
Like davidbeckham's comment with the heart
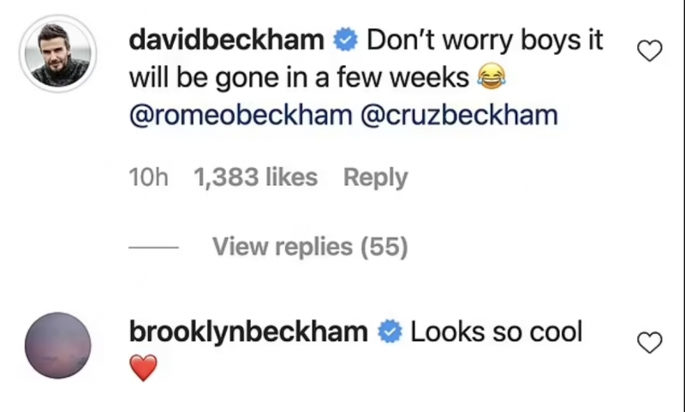pyautogui.click(x=651, y=52)
